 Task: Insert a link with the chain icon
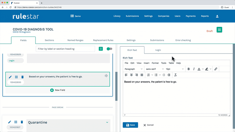[216, 69]
